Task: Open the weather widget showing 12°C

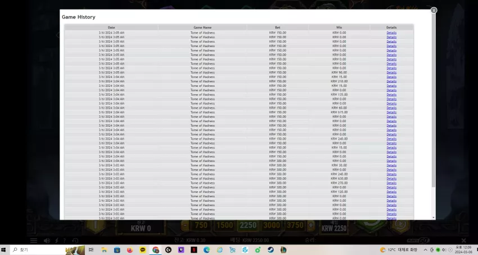Action: pos(399,250)
